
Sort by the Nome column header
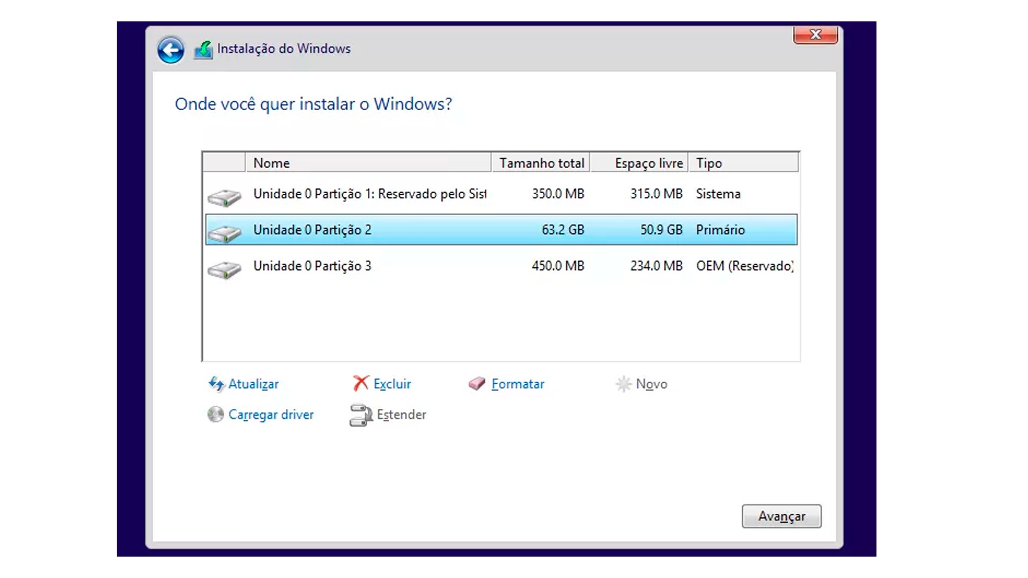pyautogui.click(x=368, y=163)
